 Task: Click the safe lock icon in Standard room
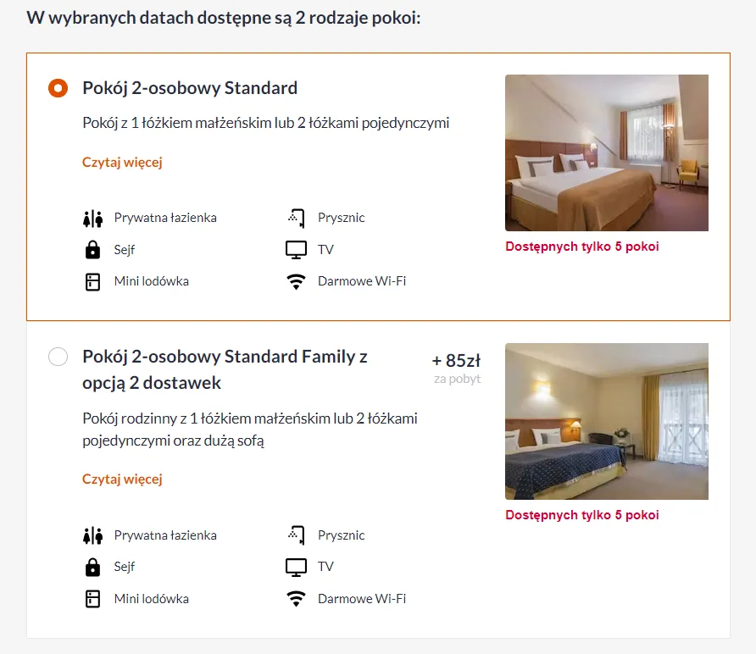pyautogui.click(x=92, y=250)
